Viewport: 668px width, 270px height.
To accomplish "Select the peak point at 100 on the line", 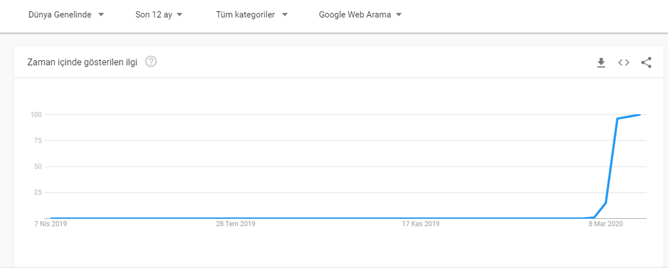I will [x=638, y=115].
